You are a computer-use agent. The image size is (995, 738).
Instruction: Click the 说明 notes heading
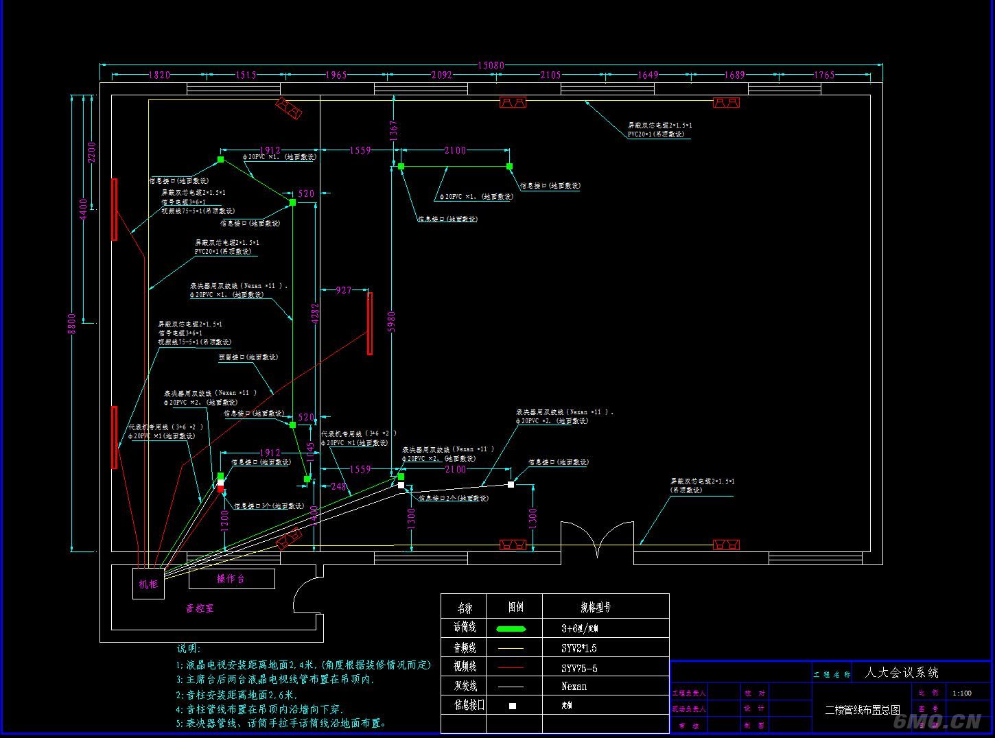(x=189, y=648)
